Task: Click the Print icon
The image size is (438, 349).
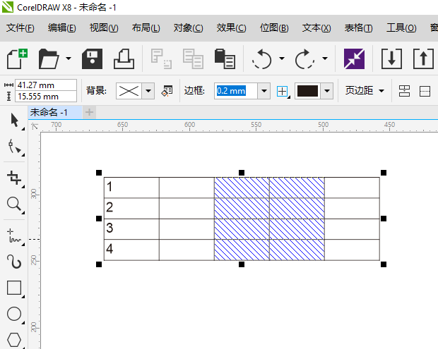Action: pyautogui.click(x=124, y=59)
